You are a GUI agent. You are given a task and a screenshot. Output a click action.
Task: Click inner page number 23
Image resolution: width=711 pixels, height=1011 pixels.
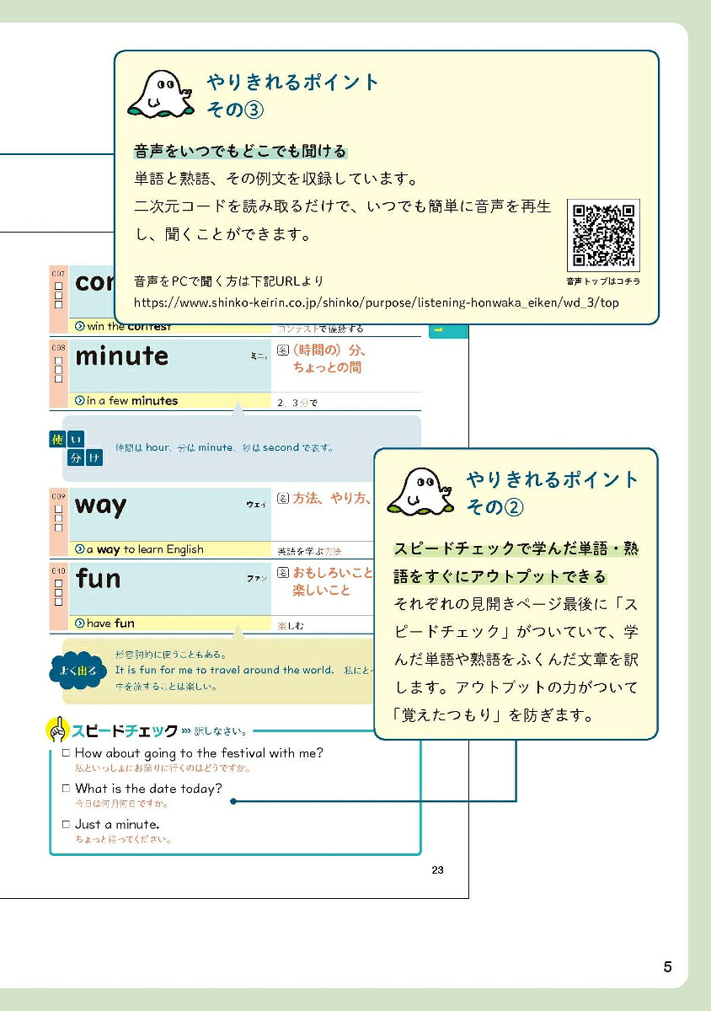pyautogui.click(x=437, y=870)
